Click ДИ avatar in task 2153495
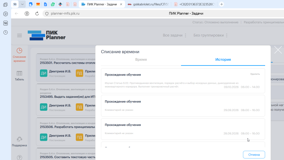This screenshot has width=284, height=160. [x=44, y=107]
